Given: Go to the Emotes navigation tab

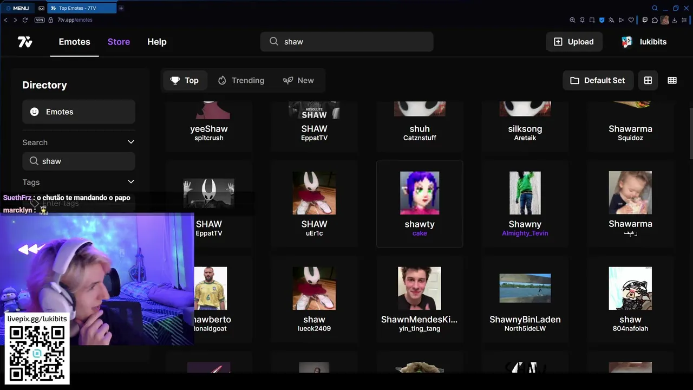Looking at the screenshot, I should click(75, 42).
